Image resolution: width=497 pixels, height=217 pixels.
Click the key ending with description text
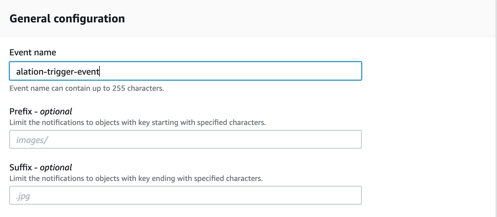click(x=136, y=178)
